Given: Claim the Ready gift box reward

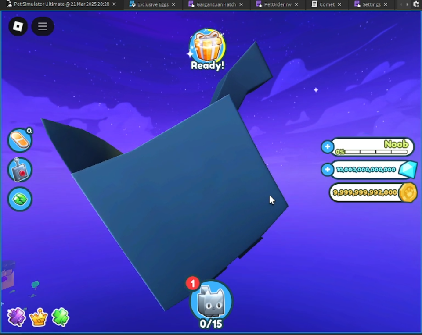Looking at the screenshot, I should click(x=208, y=49).
